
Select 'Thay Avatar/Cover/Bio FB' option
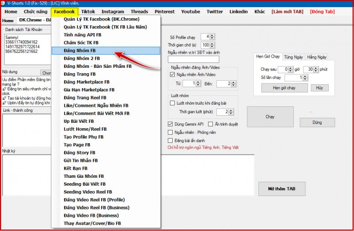tap(92, 223)
